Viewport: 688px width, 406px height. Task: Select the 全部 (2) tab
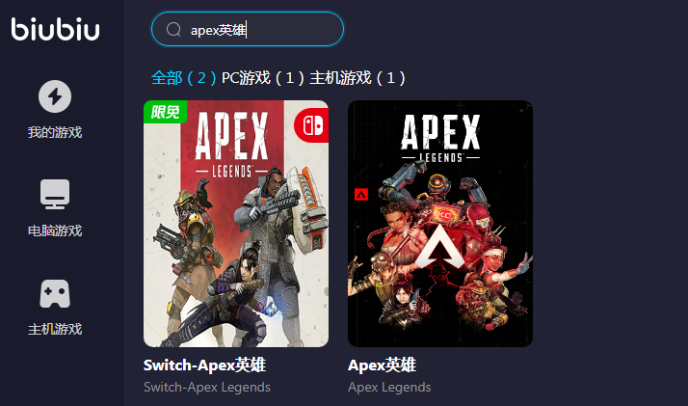(x=183, y=78)
